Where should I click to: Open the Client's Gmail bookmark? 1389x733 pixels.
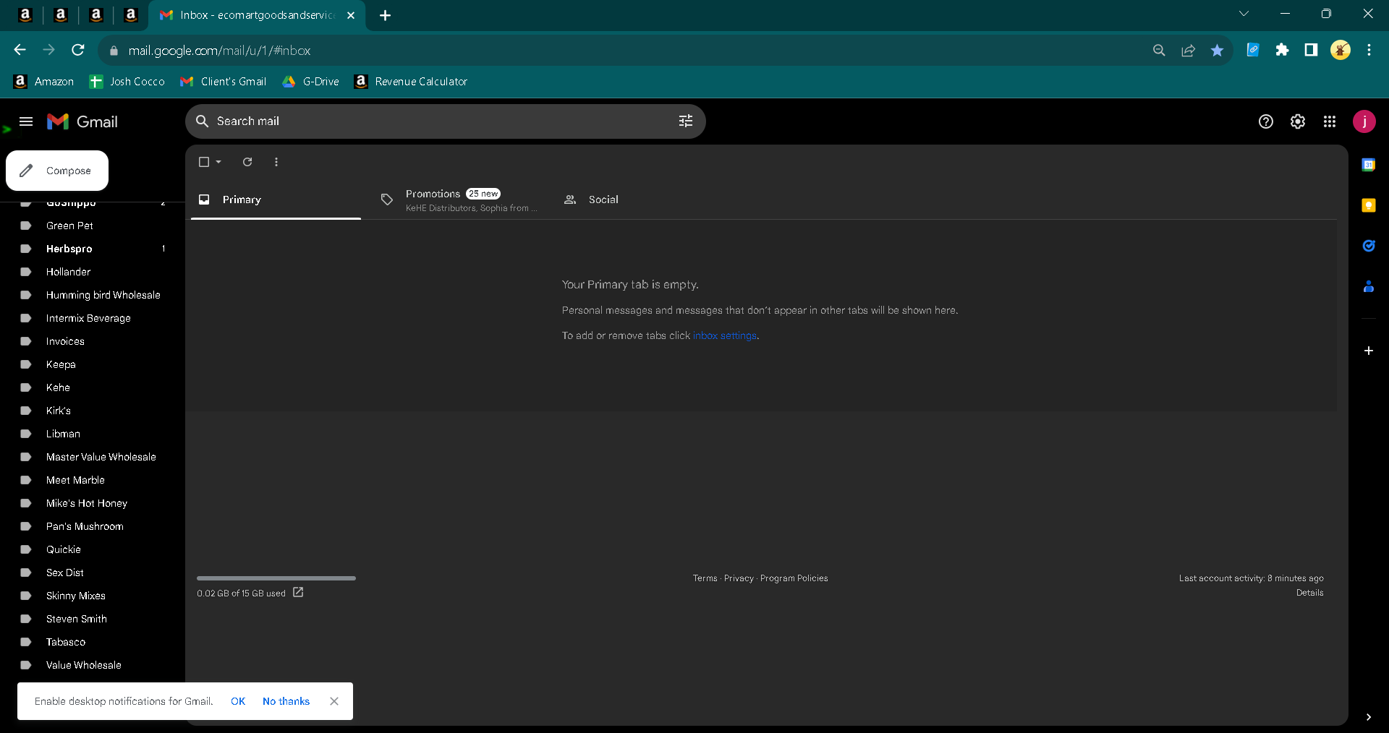(224, 82)
